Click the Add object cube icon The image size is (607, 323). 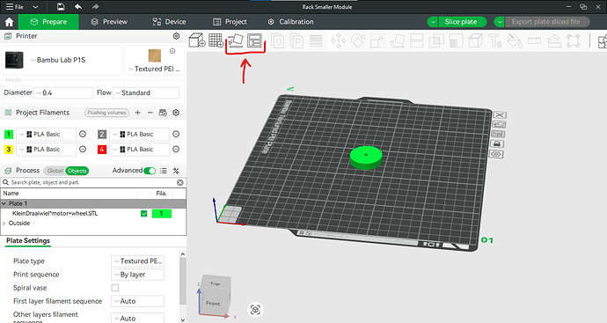pyautogui.click(x=197, y=40)
